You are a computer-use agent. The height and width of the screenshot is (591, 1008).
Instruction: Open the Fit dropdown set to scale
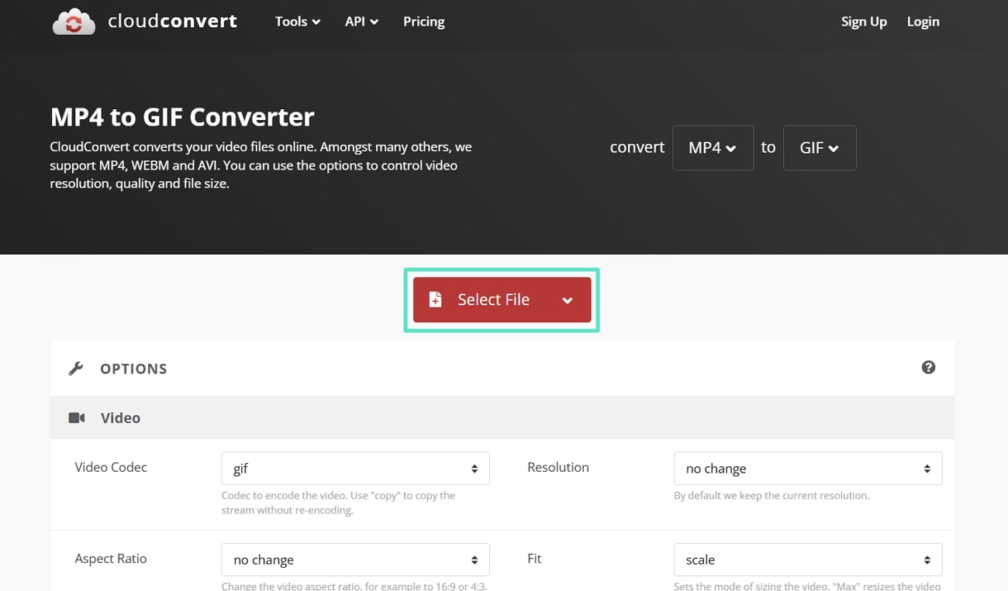pos(808,560)
